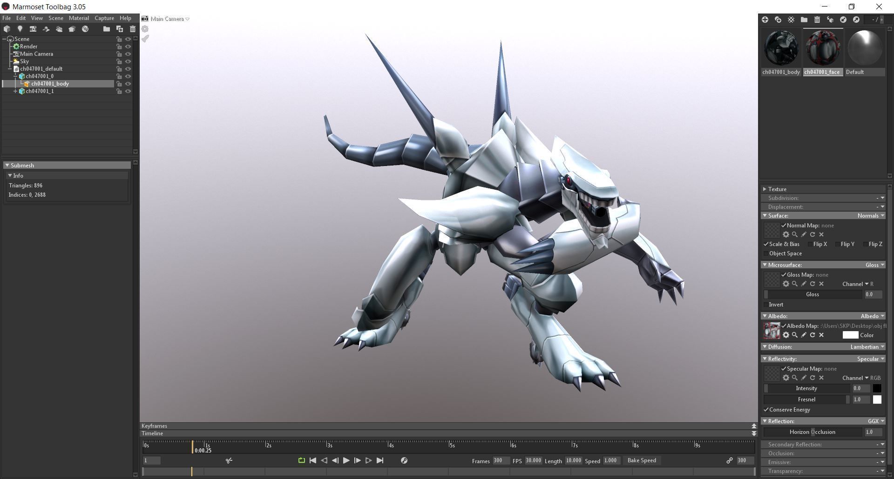Click the white Albedo Color swatch
This screenshot has height=479, width=894.
pos(850,335)
